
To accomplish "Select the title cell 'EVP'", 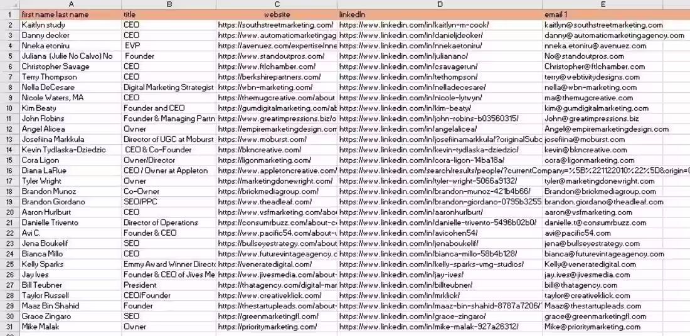I will tap(169, 46).
